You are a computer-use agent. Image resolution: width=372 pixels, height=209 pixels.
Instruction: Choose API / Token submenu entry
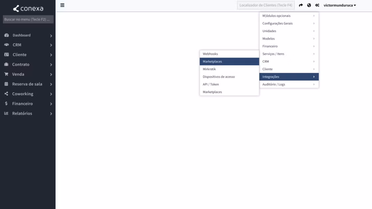tap(211, 84)
